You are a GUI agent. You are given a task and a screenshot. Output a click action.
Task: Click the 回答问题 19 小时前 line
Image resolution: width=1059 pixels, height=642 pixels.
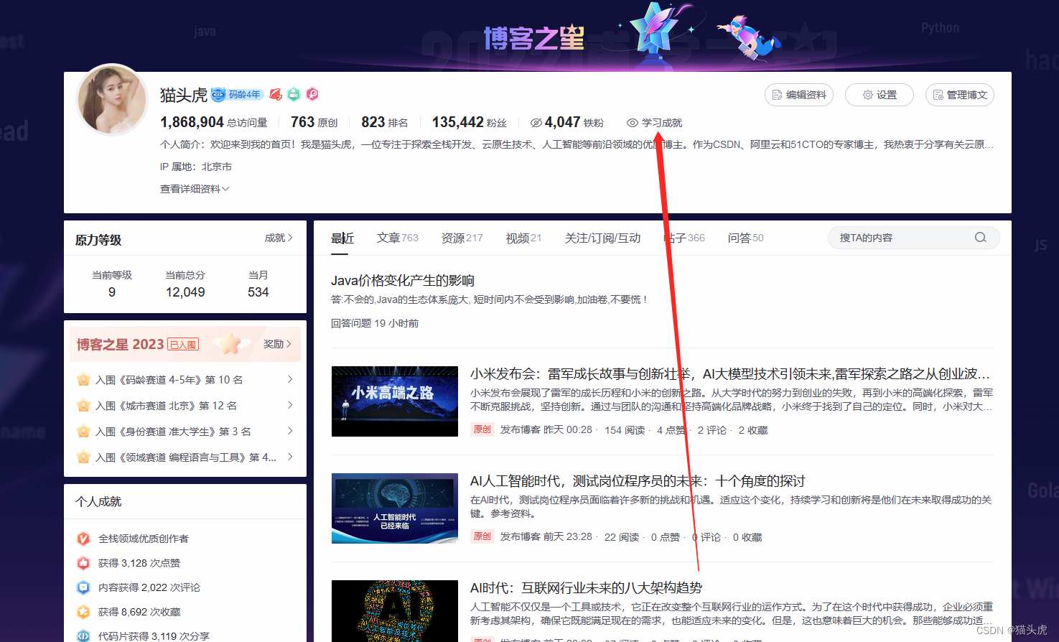point(375,323)
